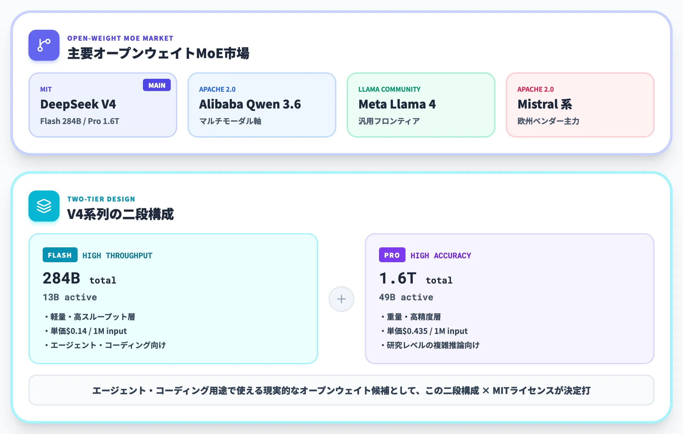This screenshot has width=683, height=434.
Task: Click the 汎用フロンティア subtitle
Action: (x=389, y=121)
